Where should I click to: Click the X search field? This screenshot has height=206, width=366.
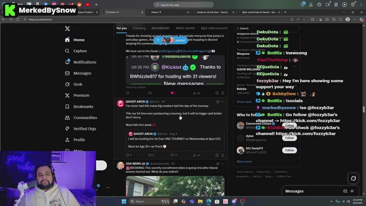pos(266,28)
